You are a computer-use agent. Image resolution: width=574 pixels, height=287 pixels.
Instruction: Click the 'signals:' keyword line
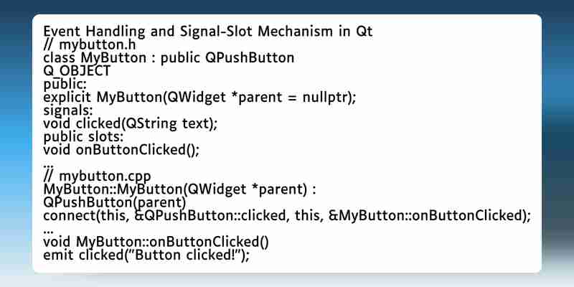pyautogui.click(x=67, y=110)
